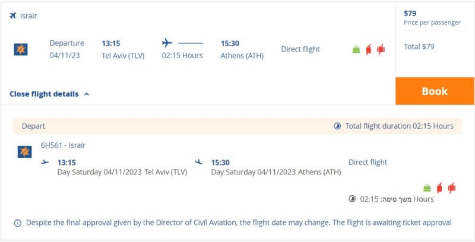The image size is (475, 242).
Task: Click the green carry-on bag icon in summary row
Action: (x=356, y=49)
